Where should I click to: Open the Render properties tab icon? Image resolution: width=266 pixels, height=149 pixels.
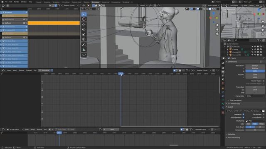223,68
